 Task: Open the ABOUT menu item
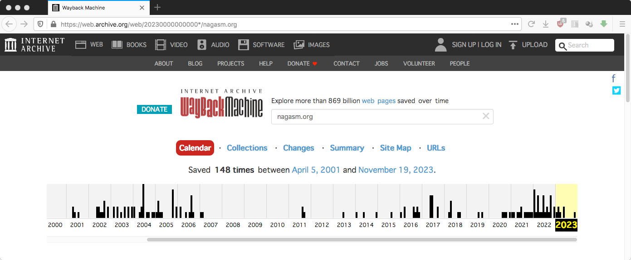coord(164,64)
